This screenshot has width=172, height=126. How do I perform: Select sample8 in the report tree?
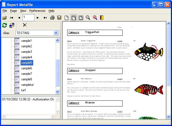click(x=27, y=79)
